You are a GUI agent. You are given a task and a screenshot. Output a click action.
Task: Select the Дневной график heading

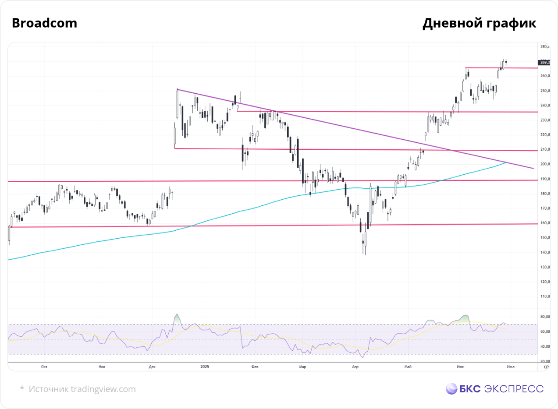[479, 24]
